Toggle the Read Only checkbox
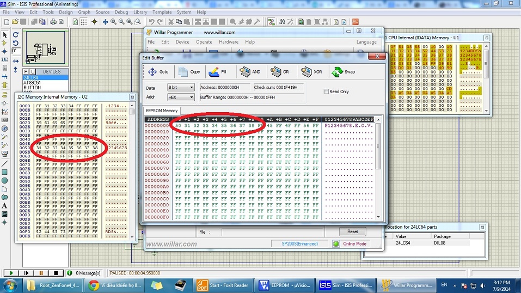The height and width of the screenshot is (293, 521). point(326,91)
